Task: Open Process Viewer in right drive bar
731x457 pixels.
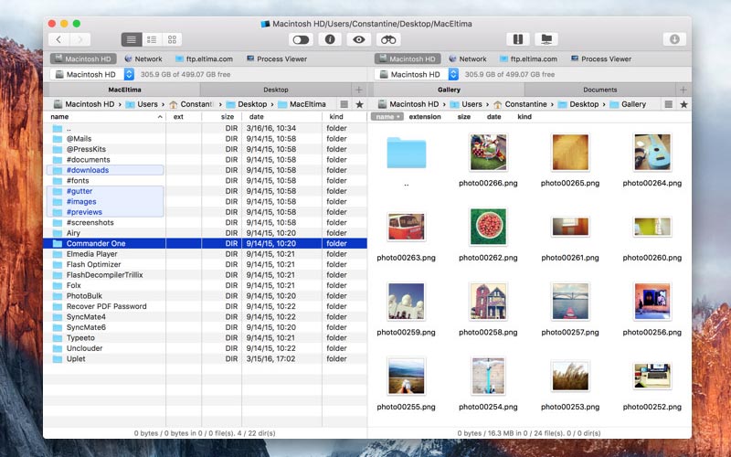Action: pyautogui.click(x=601, y=58)
